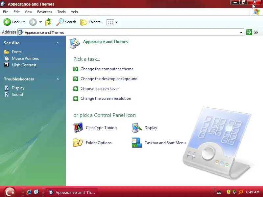Click the Change the computer's theme link
Viewport: 263px width, 197px height.
point(107,69)
